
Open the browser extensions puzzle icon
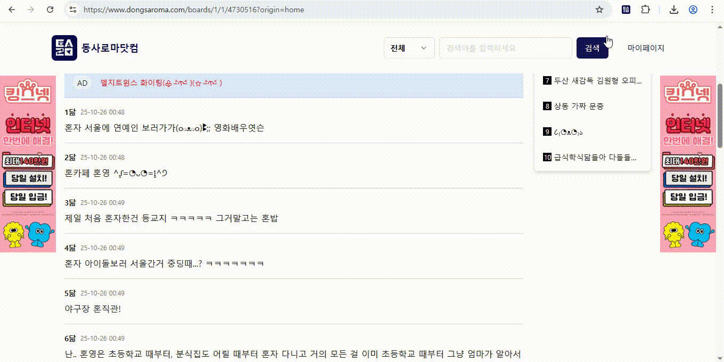tap(646, 10)
